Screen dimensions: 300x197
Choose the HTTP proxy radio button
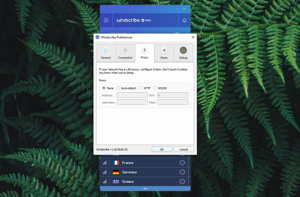click(x=141, y=88)
